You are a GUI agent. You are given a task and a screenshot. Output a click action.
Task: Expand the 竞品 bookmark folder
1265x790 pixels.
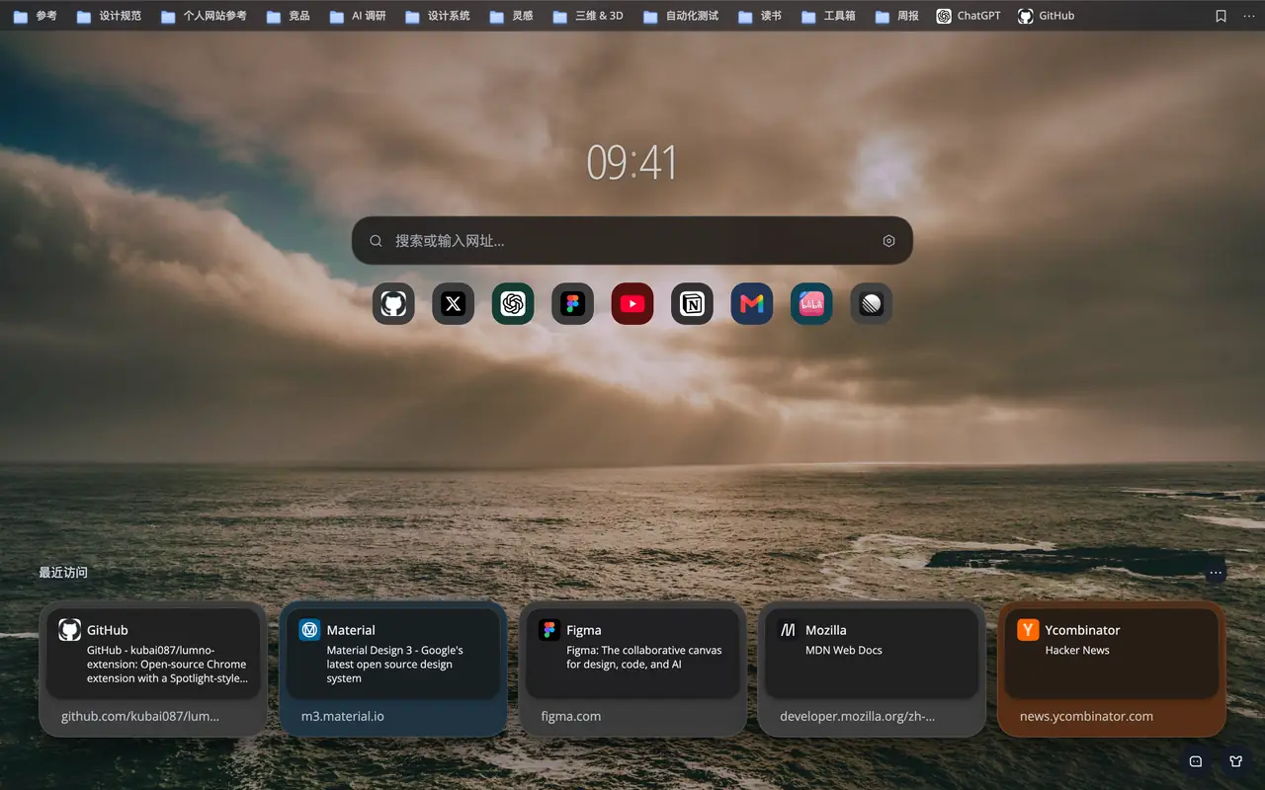pyautogui.click(x=288, y=16)
